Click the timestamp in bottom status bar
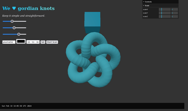The width and height of the screenshot is (188, 111). point(17,106)
